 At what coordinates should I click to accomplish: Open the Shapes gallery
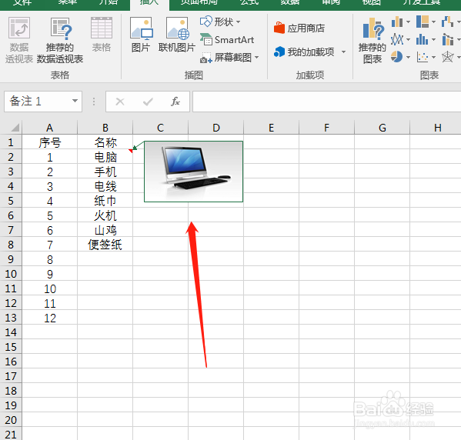(220, 22)
